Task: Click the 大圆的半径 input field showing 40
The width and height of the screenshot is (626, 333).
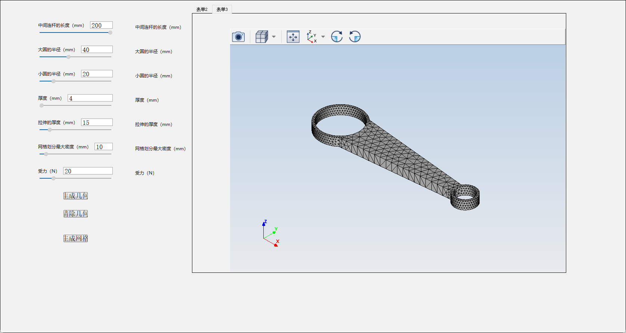Action: pyautogui.click(x=97, y=49)
